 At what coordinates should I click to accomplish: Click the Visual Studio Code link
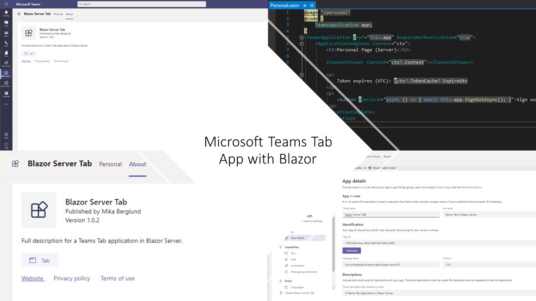coord(381,168)
